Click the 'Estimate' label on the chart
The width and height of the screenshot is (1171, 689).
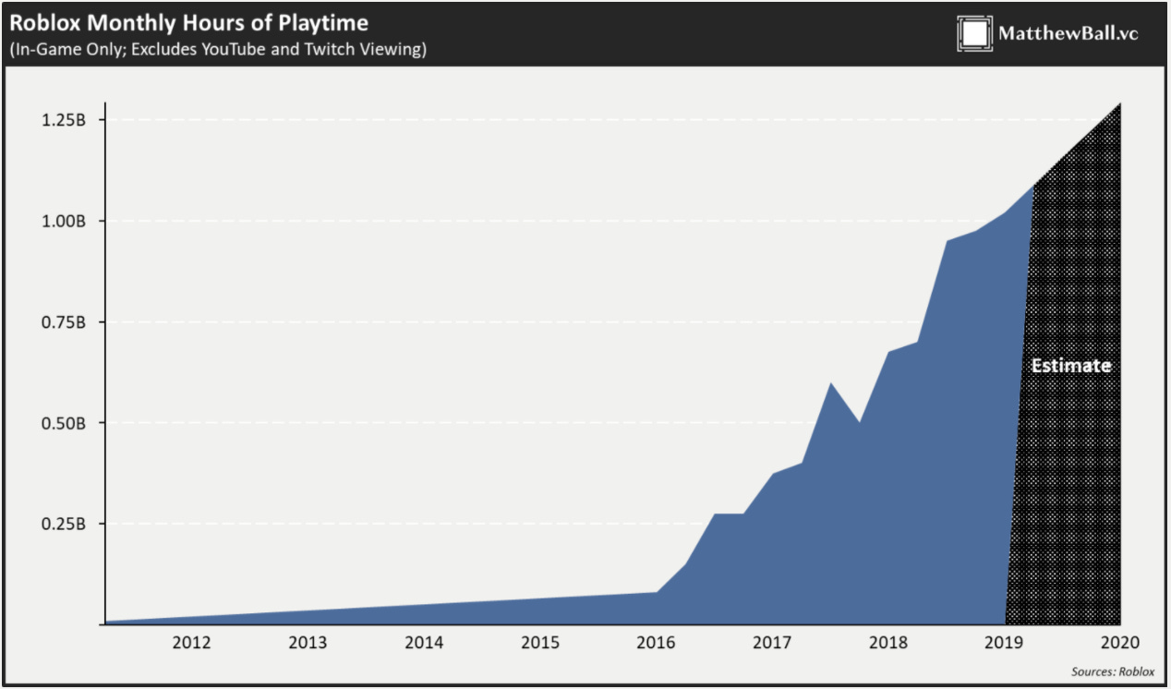tap(1071, 366)
